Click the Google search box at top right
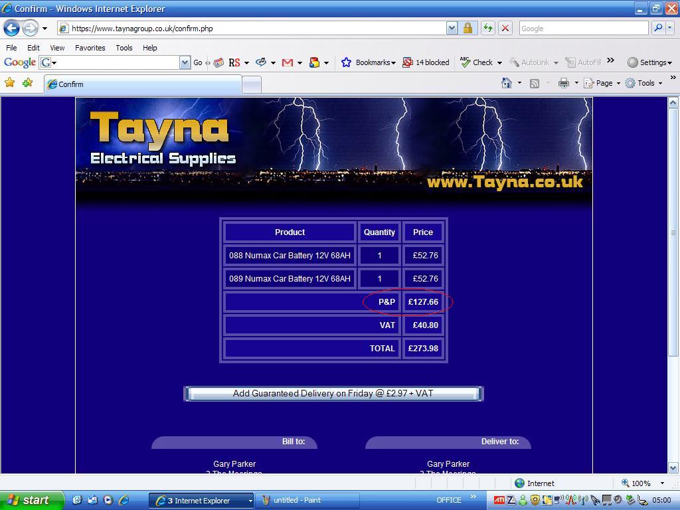680x510 pixels. (582, 28)
